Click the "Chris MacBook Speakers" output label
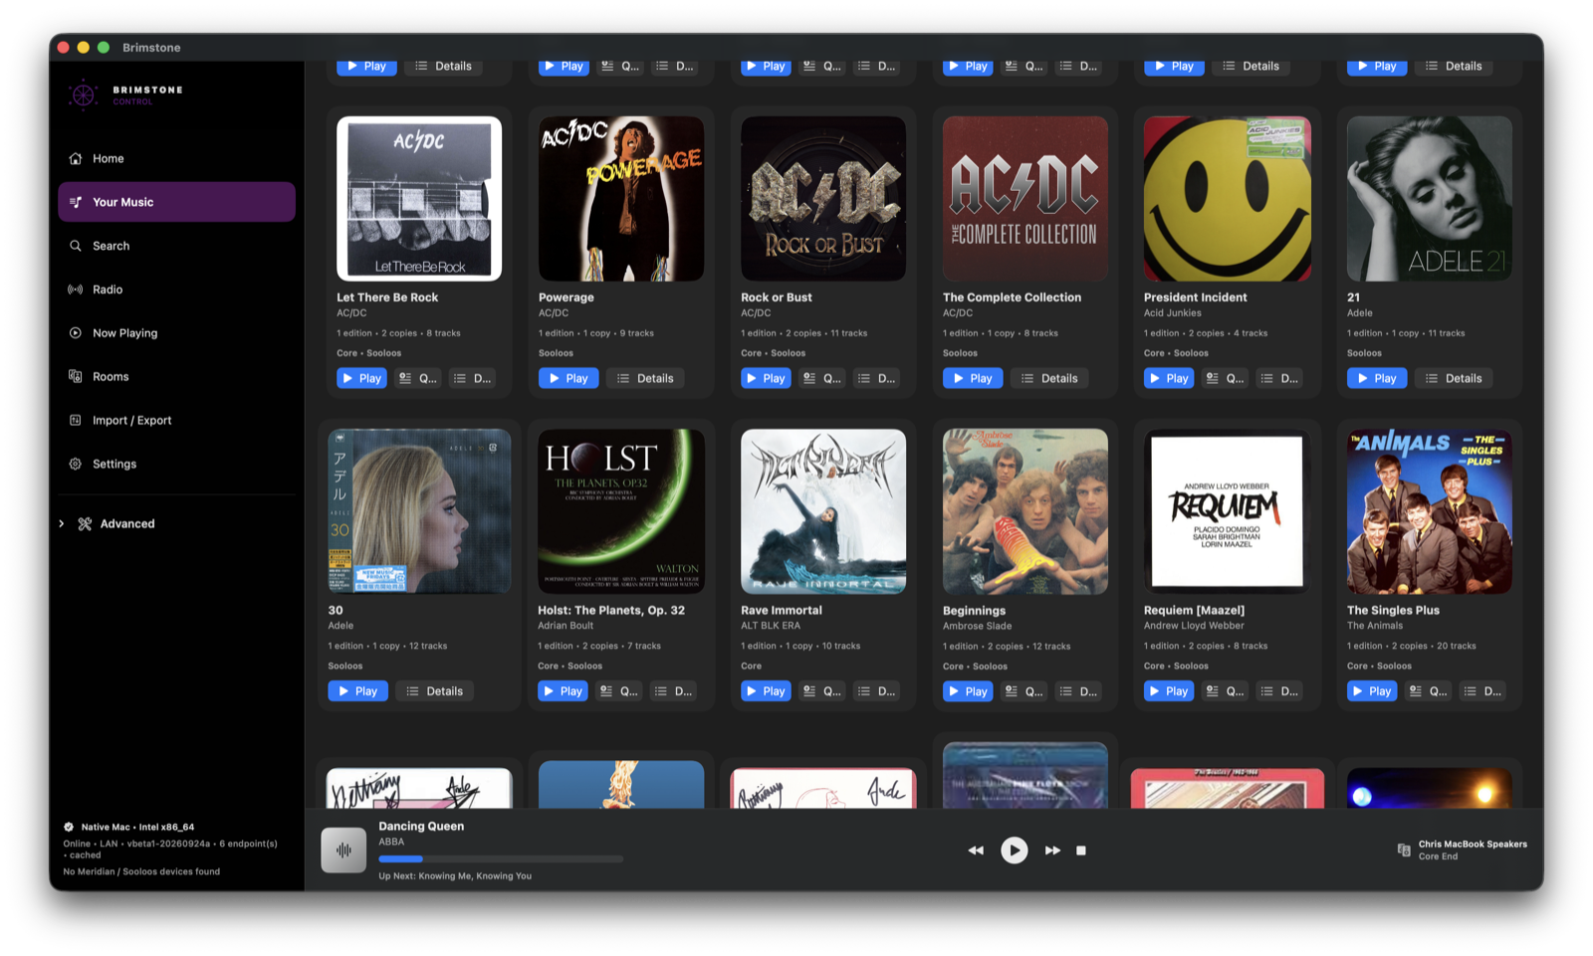The height and width of the screenshot is (956, 1593). coord(1473,845)
